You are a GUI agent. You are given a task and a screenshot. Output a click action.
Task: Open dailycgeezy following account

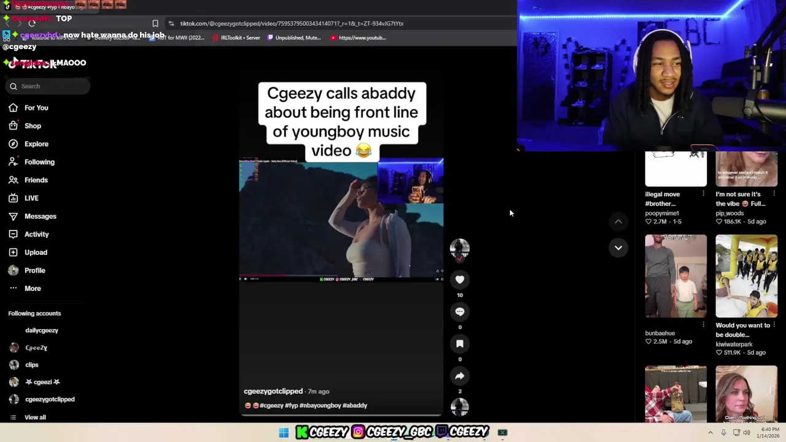(x=42, y=330)
